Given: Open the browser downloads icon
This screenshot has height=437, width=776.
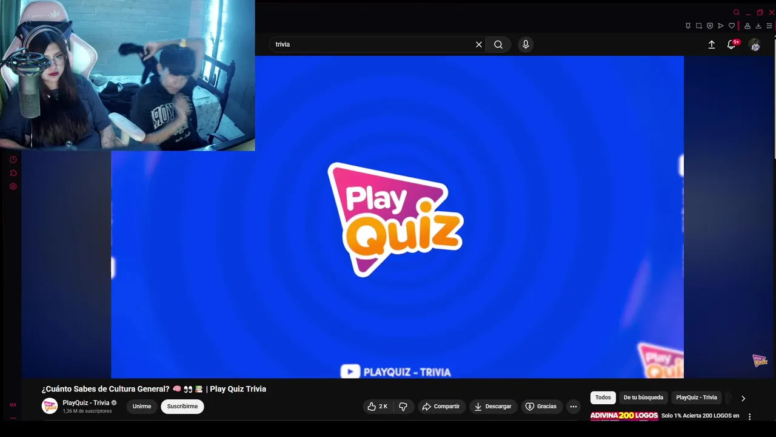Looking at the screenshot, I should pos(758,26).
